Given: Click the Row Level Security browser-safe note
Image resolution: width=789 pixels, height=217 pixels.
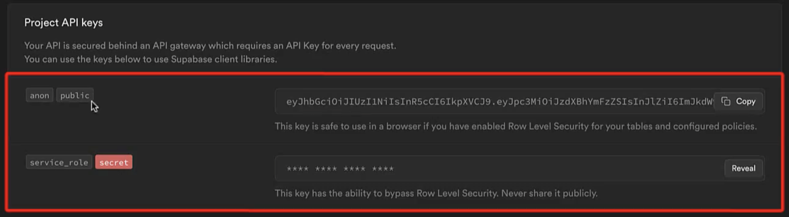Looking at the screenshot, I should pyautogui.click(x=516, y=126).
